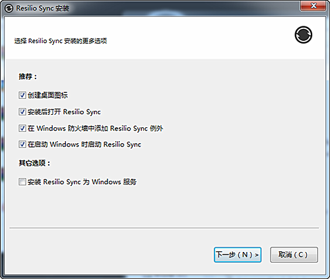
Task: Click the Resilio Sync 安装 window title text
Action: 43,9
